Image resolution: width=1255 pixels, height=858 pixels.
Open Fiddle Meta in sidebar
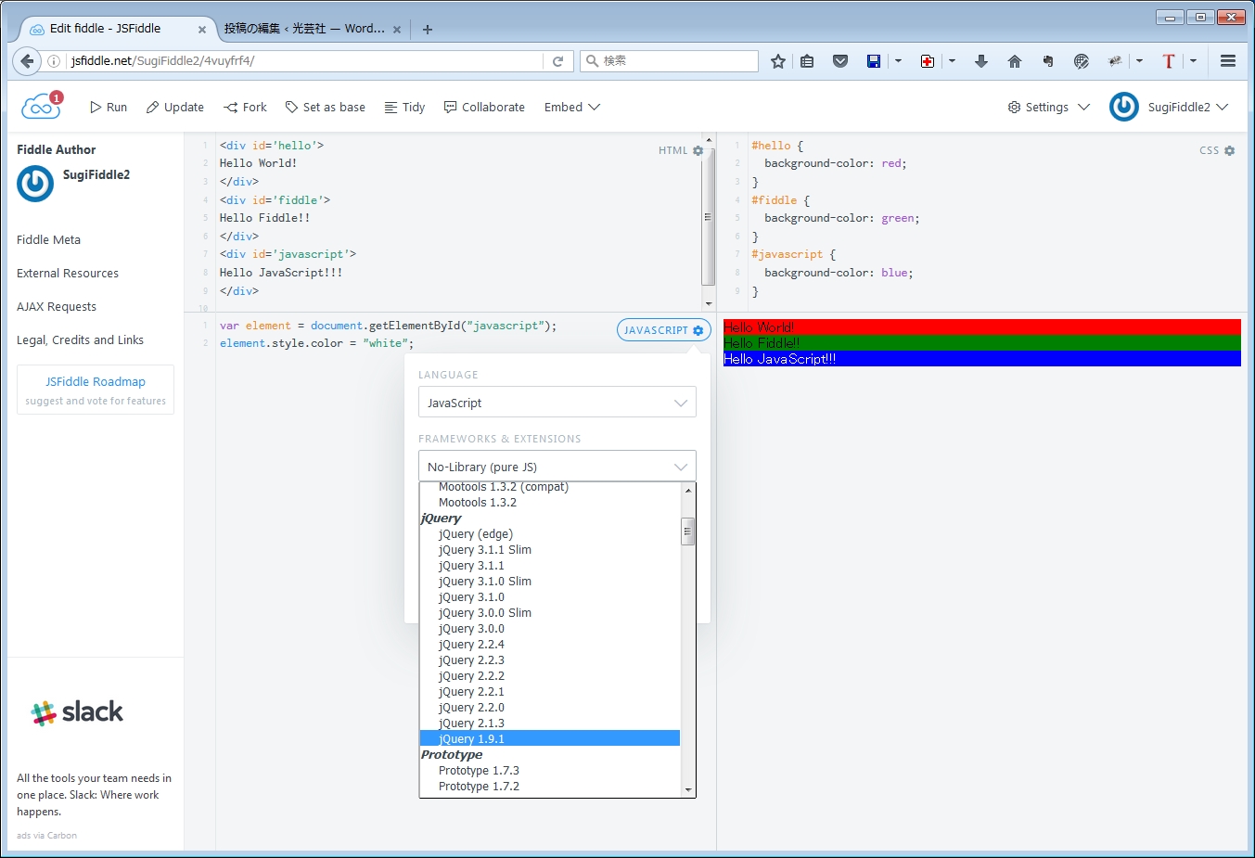click(x=48, y=240)
